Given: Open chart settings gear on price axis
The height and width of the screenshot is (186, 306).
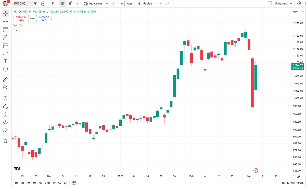Looking at the screenshot, I should 298,176.
